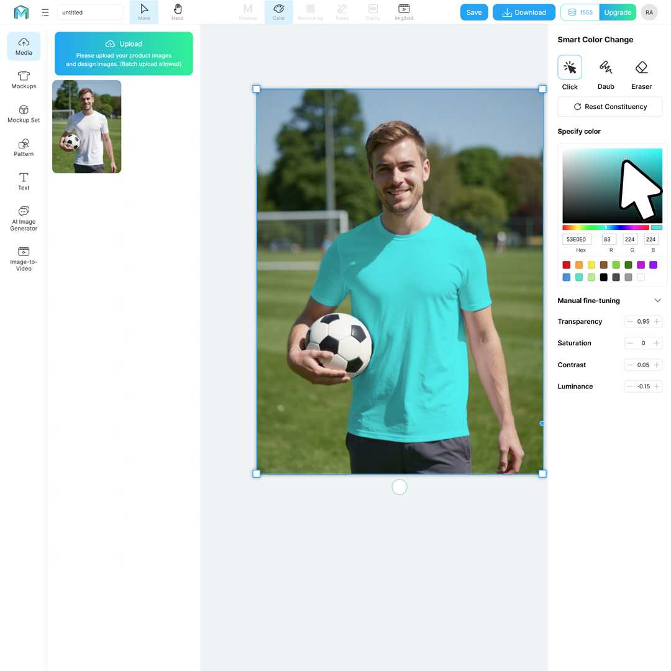Click the Hex color input field
Viewport: 671px width, 671px height.
coord(577,239)
